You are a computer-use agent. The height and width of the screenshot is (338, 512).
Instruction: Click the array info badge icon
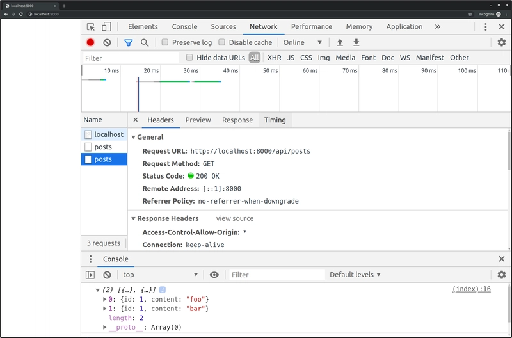[x=163, y=289]
